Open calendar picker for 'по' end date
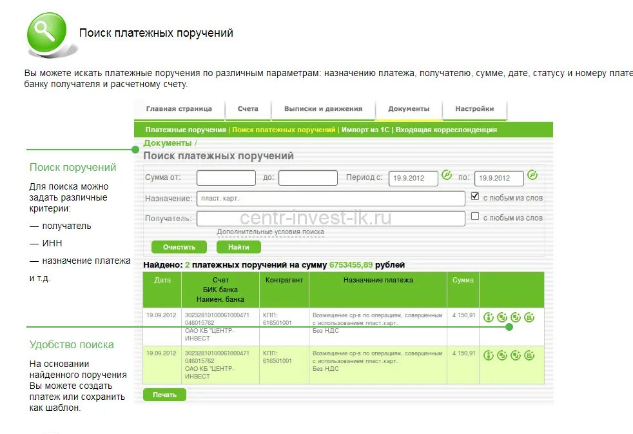Image resolution: width=633 pixels, height=434 pixels. click(532, 175)
